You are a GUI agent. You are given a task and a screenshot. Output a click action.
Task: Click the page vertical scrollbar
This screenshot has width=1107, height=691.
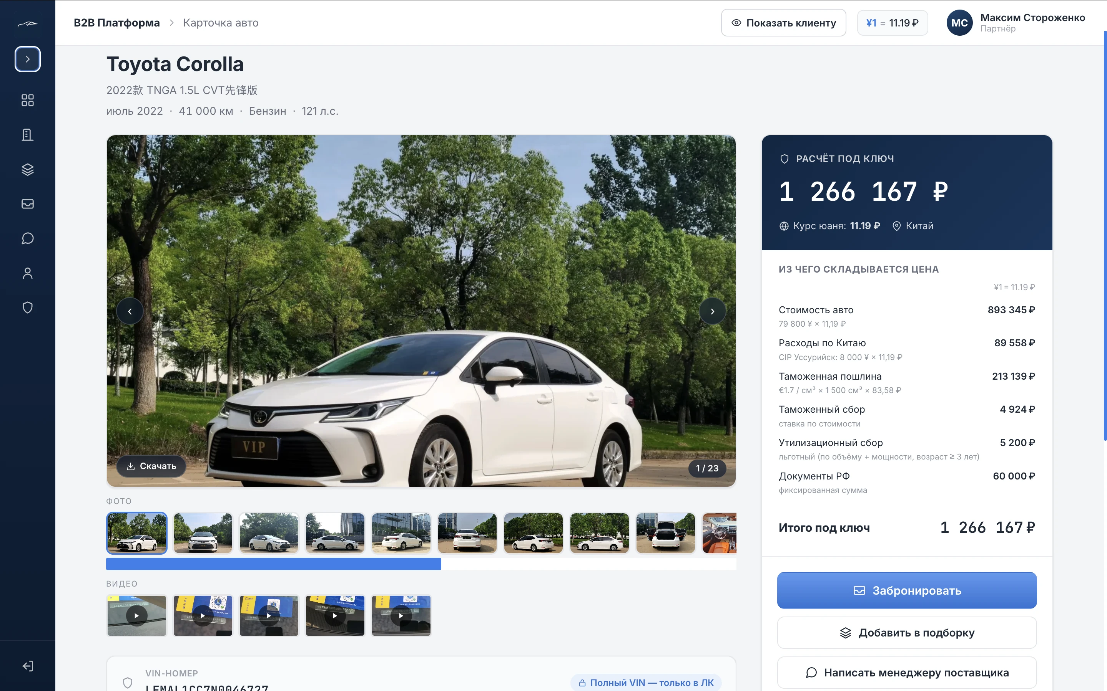coord(1105,235)
